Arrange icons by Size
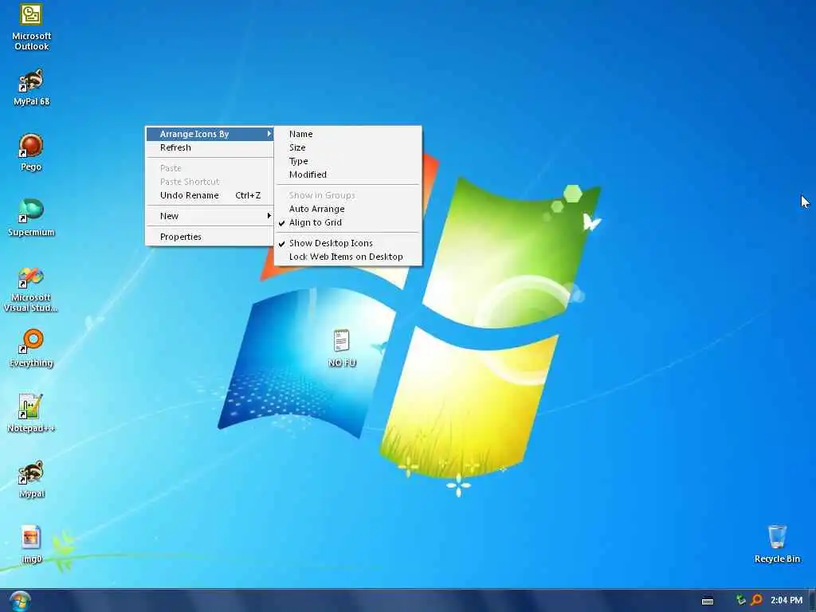 (x=348, y=147)
